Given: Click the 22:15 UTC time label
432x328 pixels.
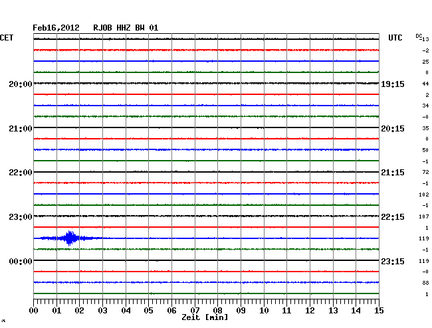Looking at the screenshot, I should [393, 217].
